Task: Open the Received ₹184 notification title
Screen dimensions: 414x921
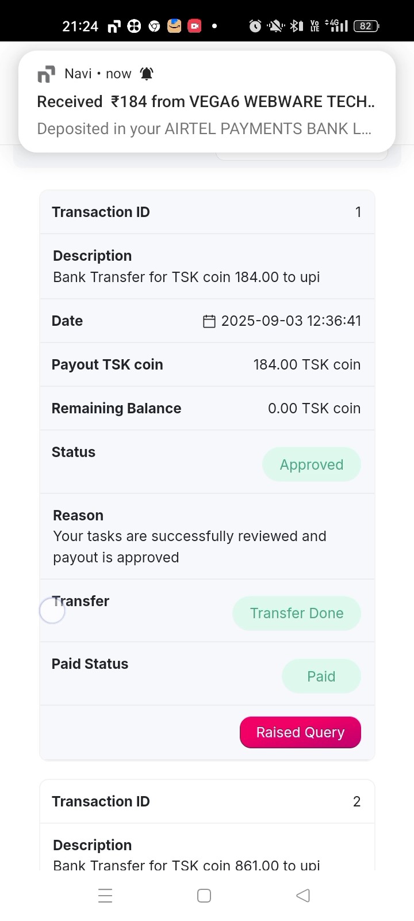Action: pyautogui.click(x=206, y=102)
